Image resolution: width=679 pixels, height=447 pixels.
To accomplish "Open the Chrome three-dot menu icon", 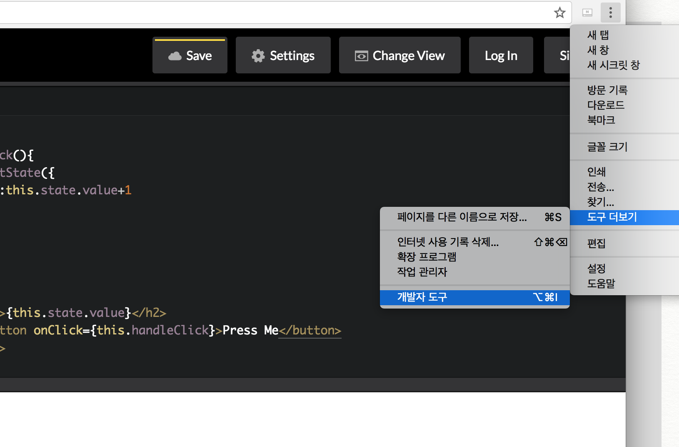I will point(611,13).
